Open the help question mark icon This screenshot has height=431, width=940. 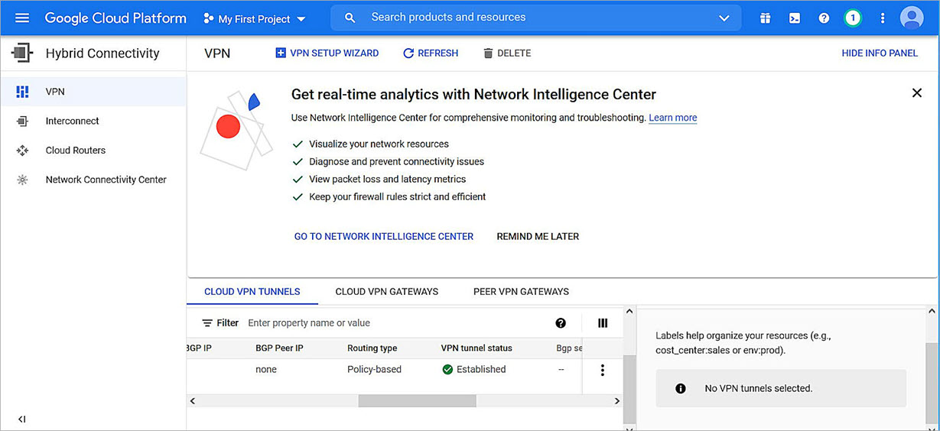[824, 18]
